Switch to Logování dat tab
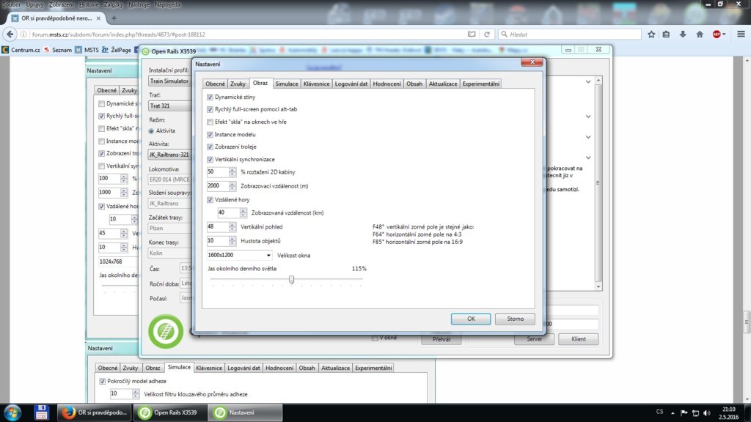 [x=351, y=84]
